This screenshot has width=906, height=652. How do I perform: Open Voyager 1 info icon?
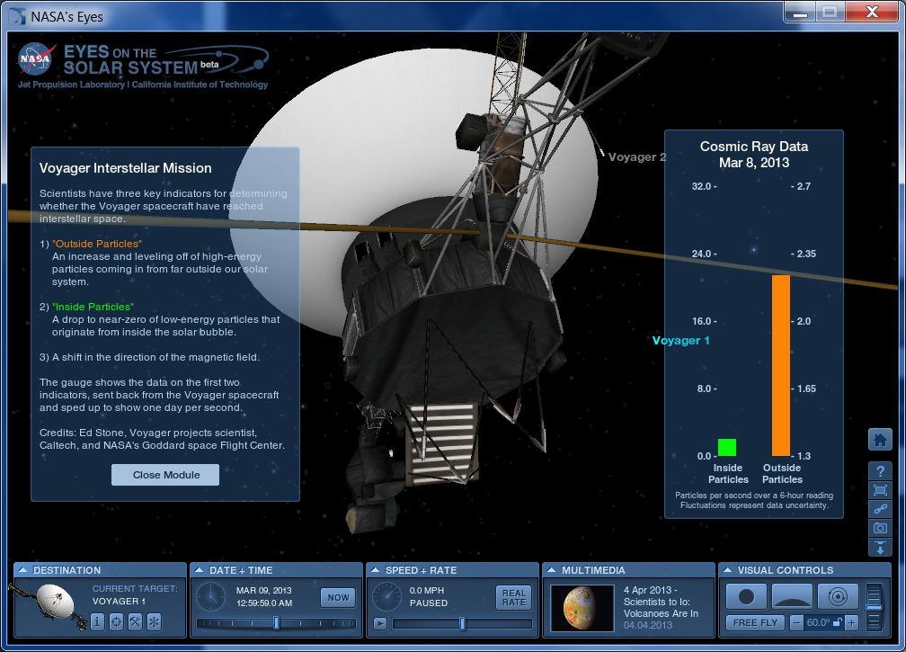[x=98, y=621]
